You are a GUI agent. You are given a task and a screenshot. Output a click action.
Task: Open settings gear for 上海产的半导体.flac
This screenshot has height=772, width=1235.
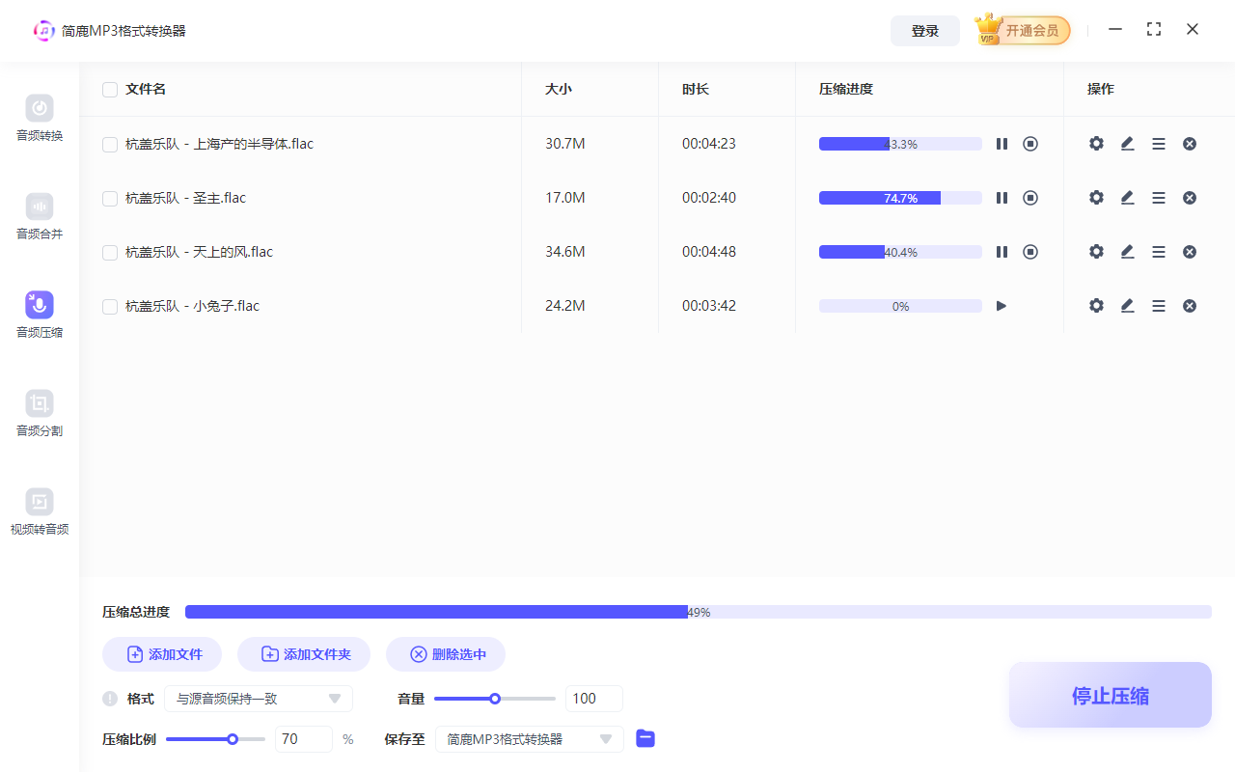(x=1096, y=144)
